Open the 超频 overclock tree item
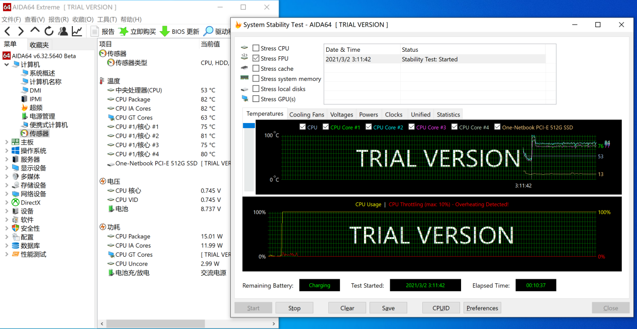Image resolution: width=637 pixels, height=329 pixels. tap(32, 107)
